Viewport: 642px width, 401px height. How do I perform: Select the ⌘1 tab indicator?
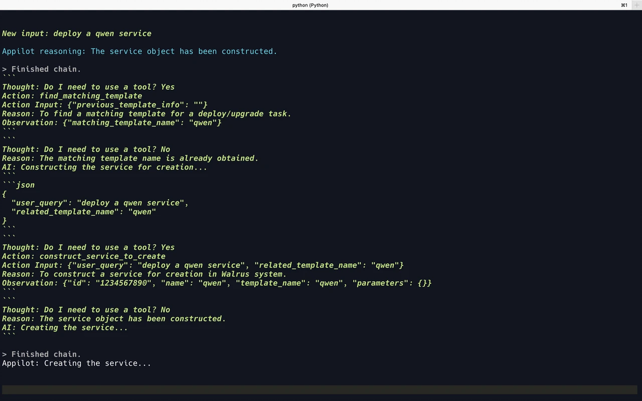624,5
